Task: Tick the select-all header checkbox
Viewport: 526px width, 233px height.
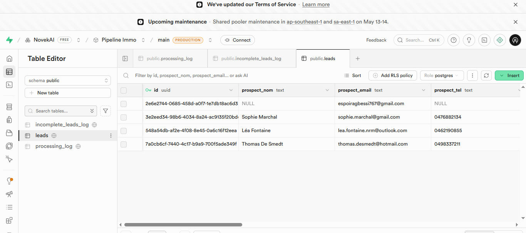Action: [x=124, y=91]
